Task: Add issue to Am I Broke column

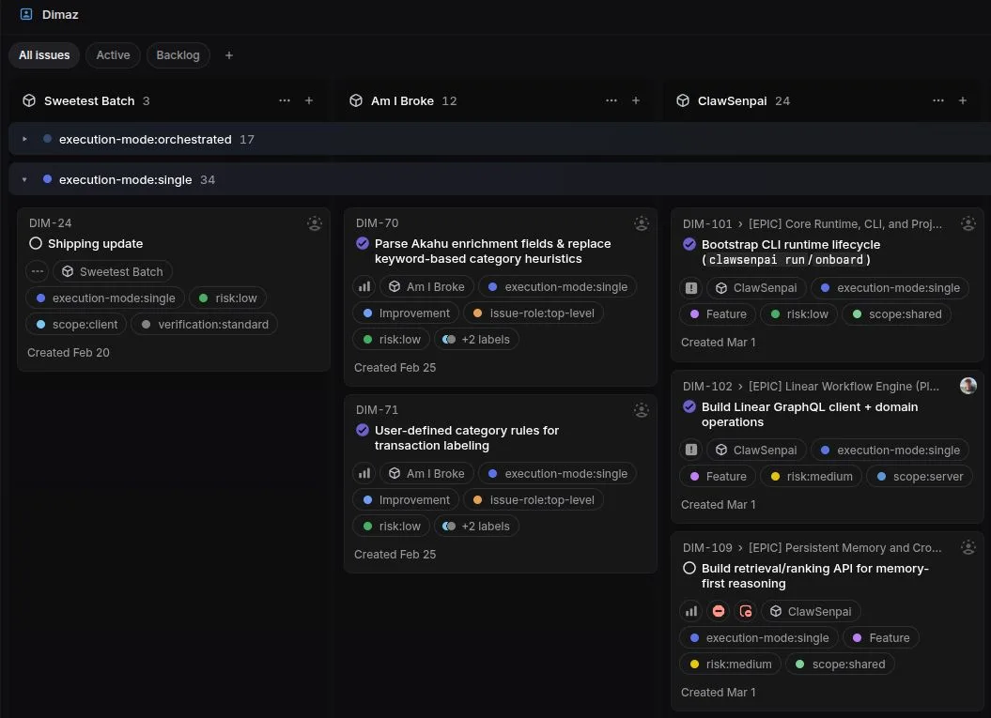Action: coord(636,100)
